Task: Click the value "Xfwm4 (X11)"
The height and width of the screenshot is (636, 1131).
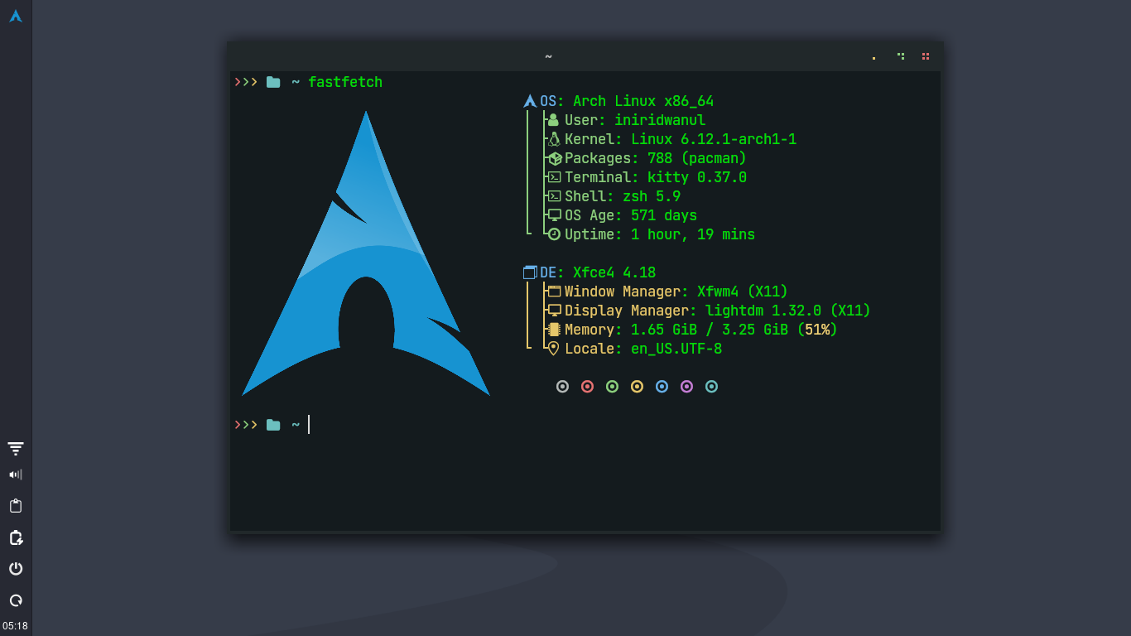Action: [x=743, y=291]
